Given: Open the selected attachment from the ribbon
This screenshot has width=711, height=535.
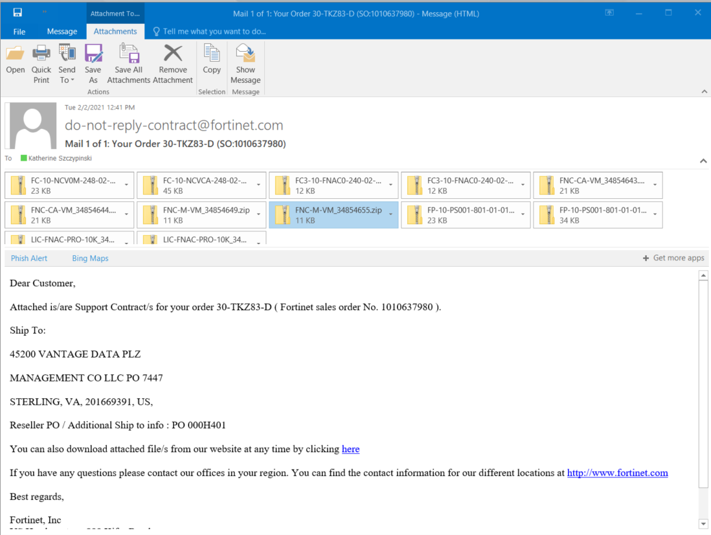Looking at the screenshot, I should [15, 62].
